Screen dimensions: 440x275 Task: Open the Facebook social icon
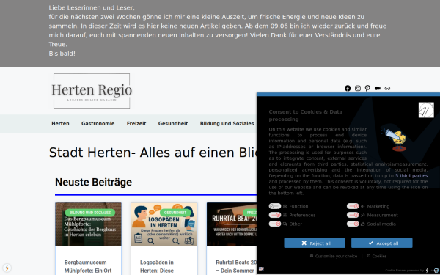pos(348,89)
